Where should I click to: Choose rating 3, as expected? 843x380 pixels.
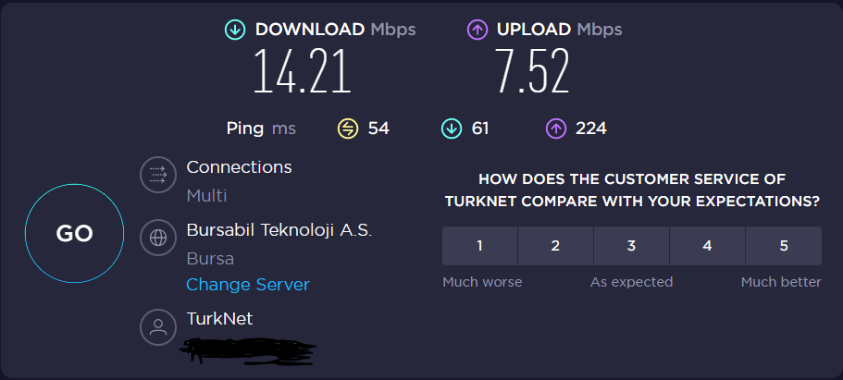coord(631,246)
